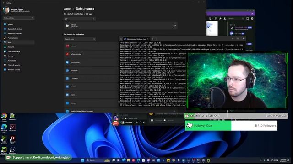Click the Discord search box
293x164 pixels.
pyautogui.click(x=236, y=18)
